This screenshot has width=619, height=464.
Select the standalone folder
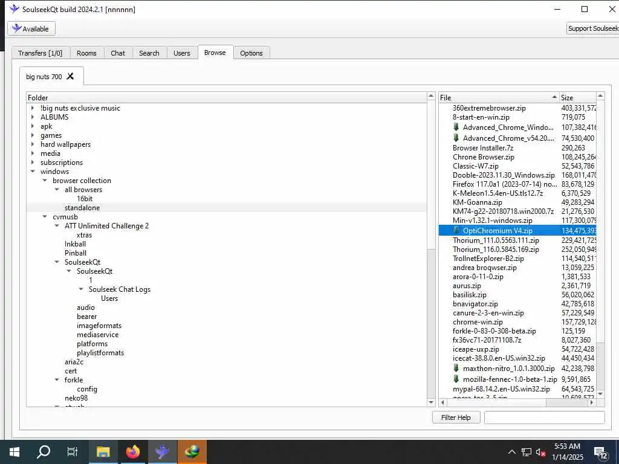[x=82, y=208]
